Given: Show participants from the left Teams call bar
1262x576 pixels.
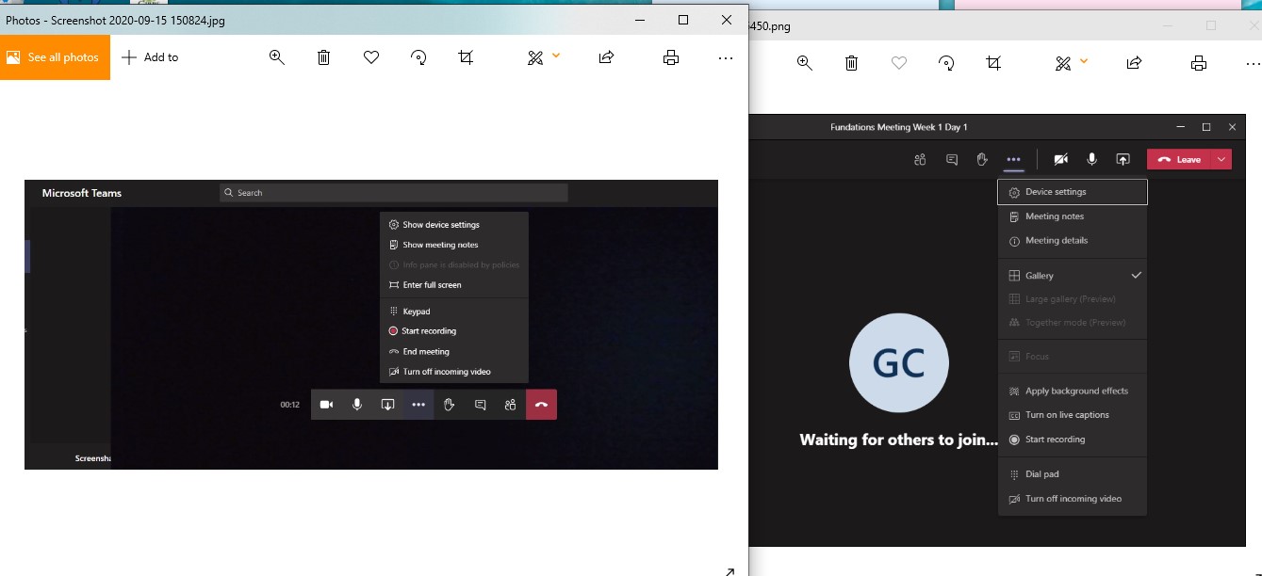Looking at the screenshot, I should pyautogui.click(x=511, y=405).
